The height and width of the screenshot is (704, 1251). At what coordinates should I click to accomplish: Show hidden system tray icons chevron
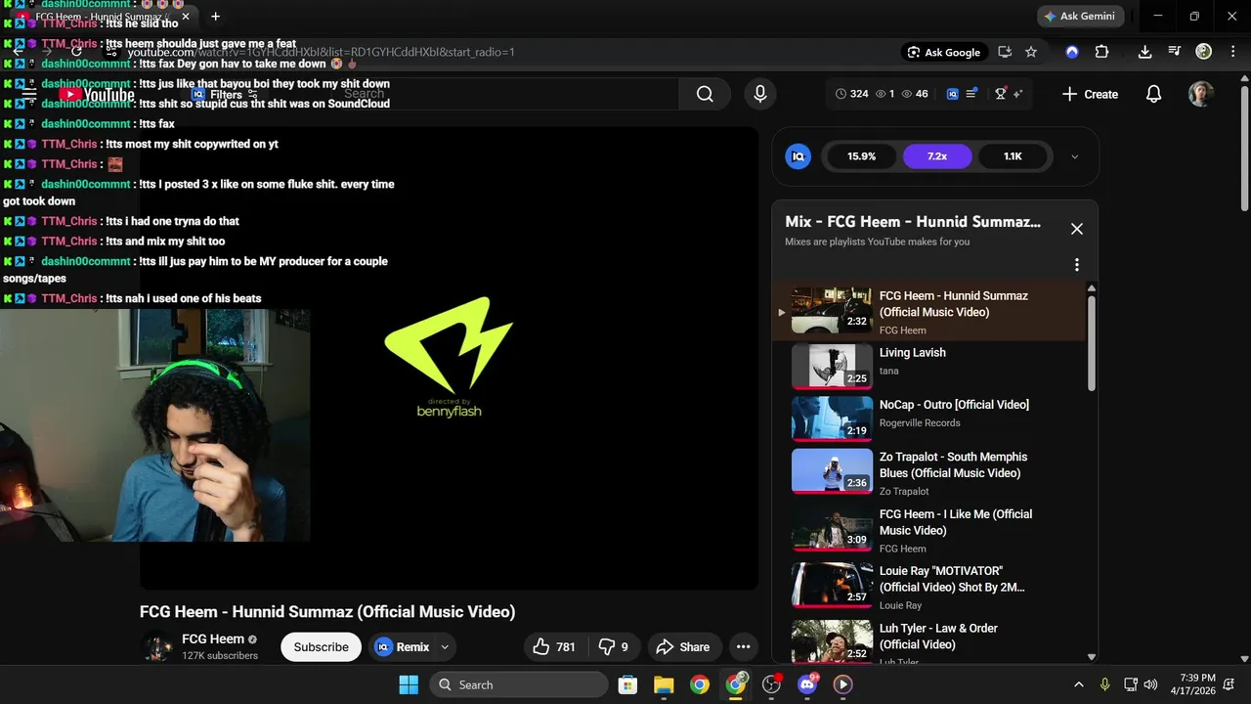point(1079,684)
